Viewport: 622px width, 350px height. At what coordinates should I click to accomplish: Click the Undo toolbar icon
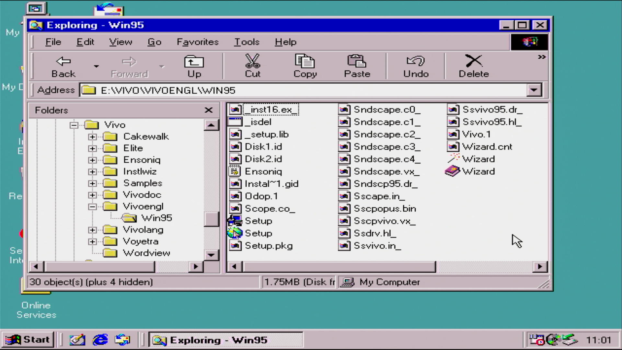click(416, 62)
